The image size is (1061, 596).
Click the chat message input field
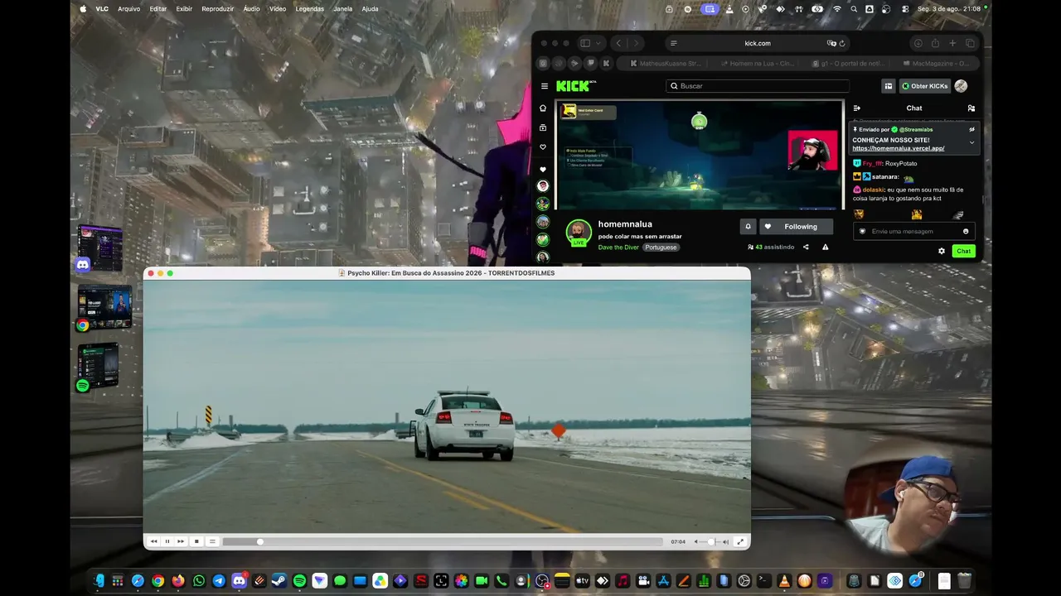click(x=913, y=231)
